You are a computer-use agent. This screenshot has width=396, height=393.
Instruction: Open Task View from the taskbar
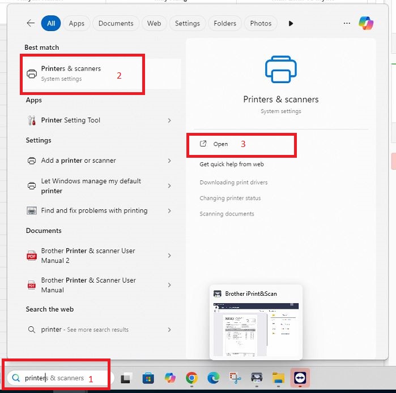click(x=126, y=378)
